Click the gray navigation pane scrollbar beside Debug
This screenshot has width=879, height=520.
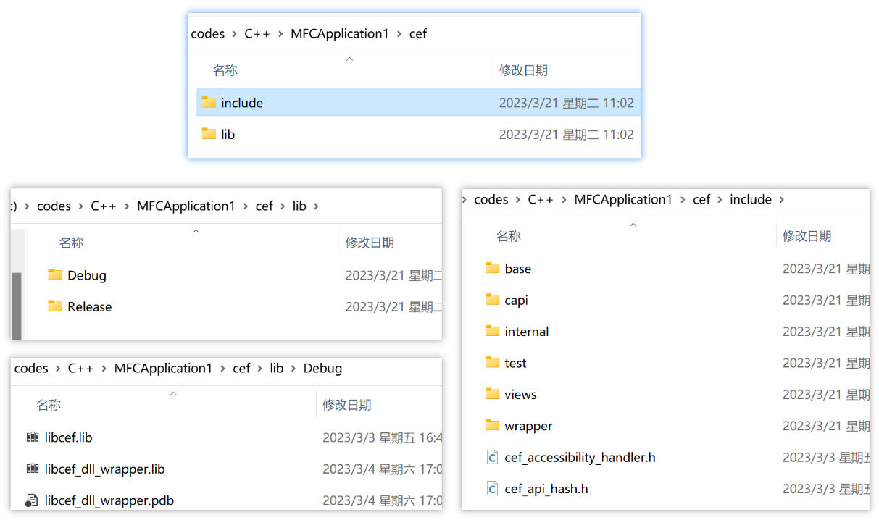(16, 304)
